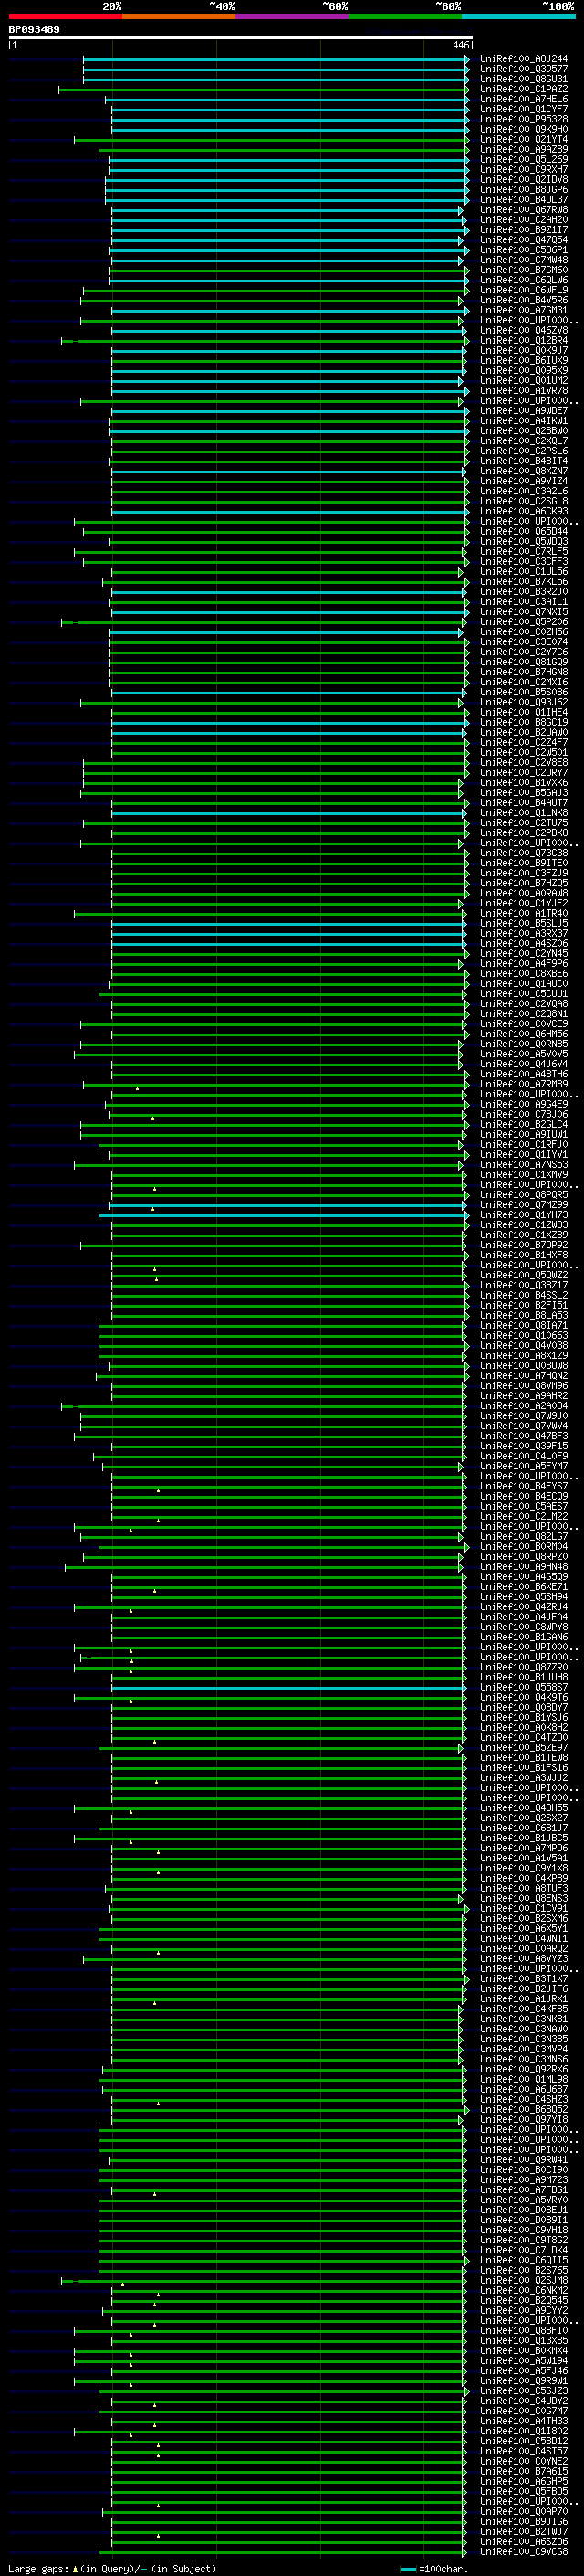Viewport: 584px width, 2576px height.
Task: Open hit UniRef100_A8J244
Action: point(523,59)
